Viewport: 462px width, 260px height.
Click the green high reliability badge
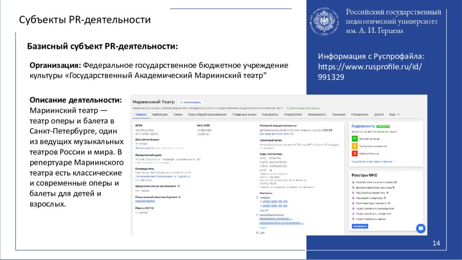(383, 126)
